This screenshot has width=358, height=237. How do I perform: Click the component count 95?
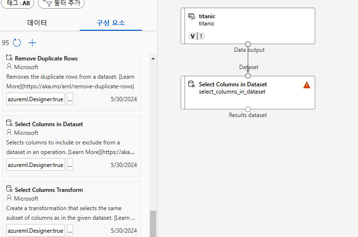tap(5, 43)
